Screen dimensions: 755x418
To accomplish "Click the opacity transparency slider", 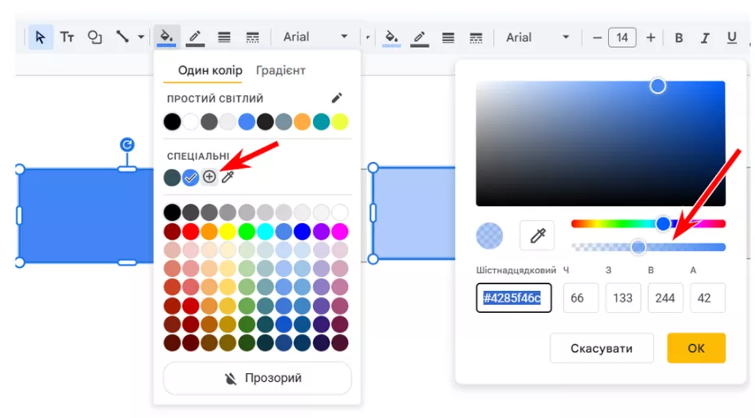I will tap(648, 247).
